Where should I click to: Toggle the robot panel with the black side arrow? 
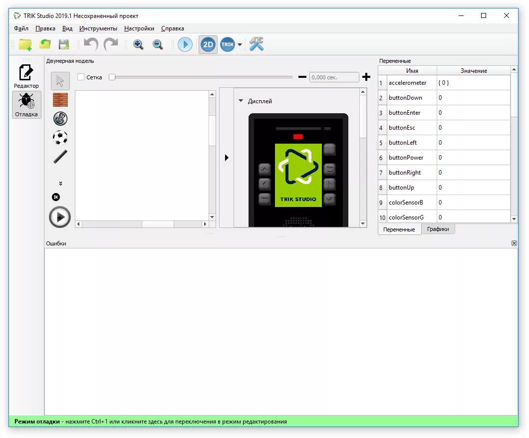tap(227, 158)
